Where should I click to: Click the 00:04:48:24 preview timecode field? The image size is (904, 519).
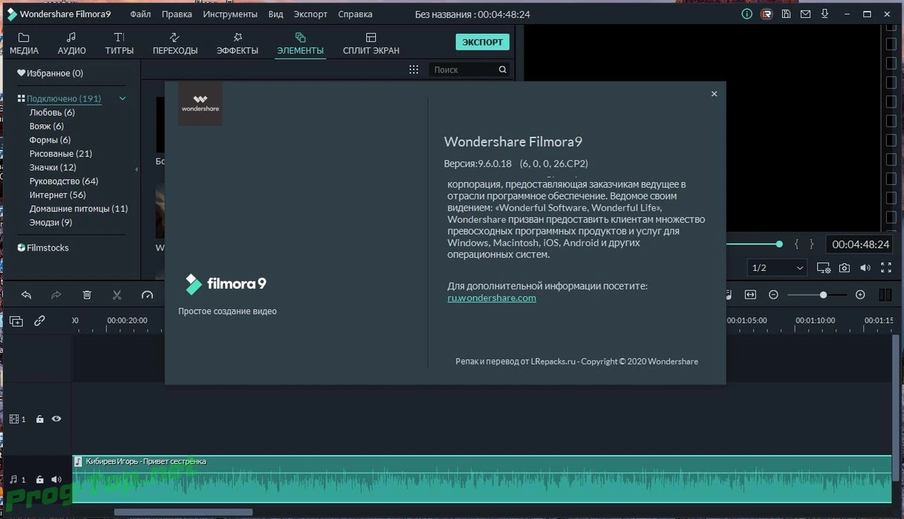pyautogui.click(x=861, y=244)
